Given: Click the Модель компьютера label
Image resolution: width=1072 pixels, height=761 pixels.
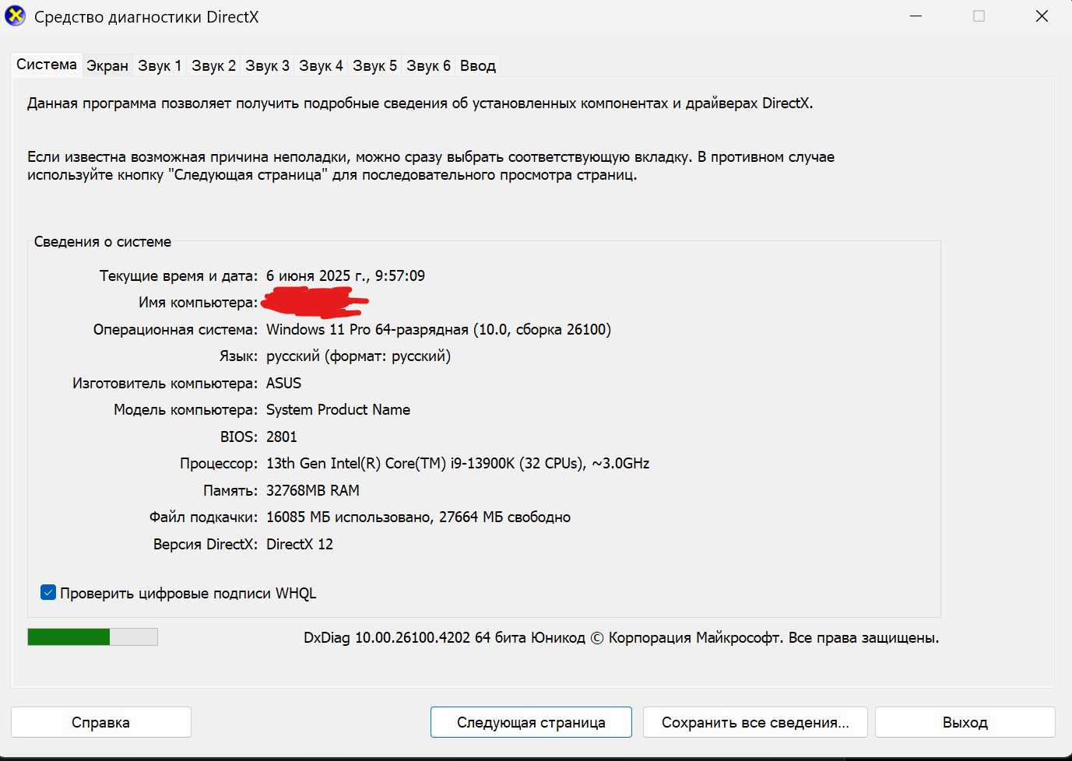Looking at the screenshot, I should (186, 410).
